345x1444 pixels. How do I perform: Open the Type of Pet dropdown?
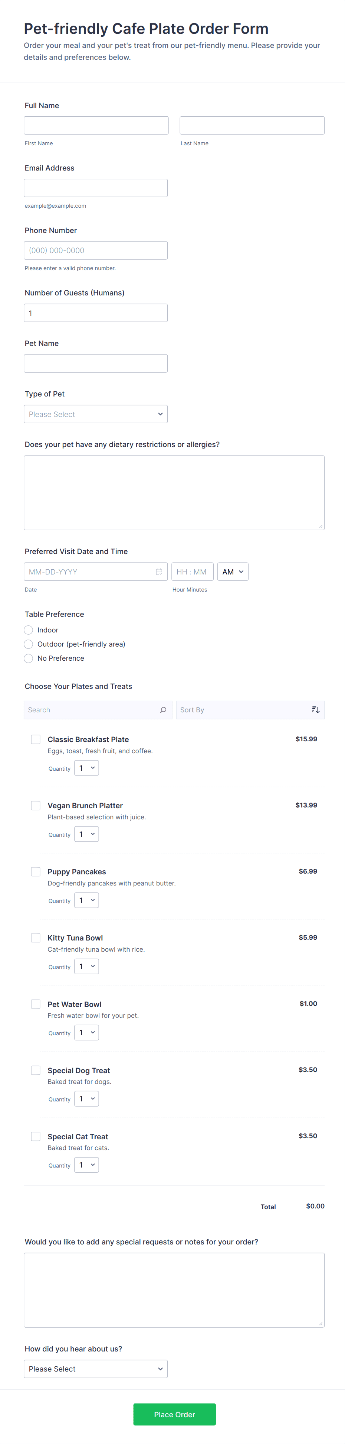coord(96,414)
